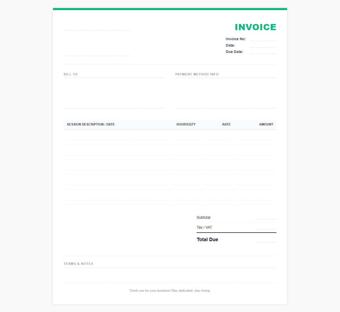Click the 'Due Date:' label
Screen dimensions: 340x312
234,52
